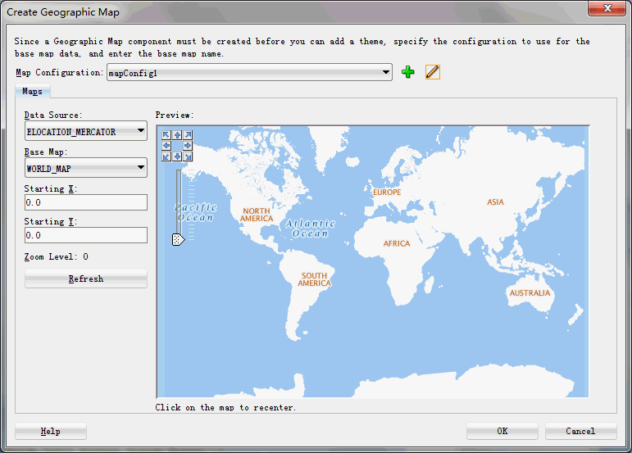
Task: Open the Map Configuration dropdown
Action: point(249,72)
